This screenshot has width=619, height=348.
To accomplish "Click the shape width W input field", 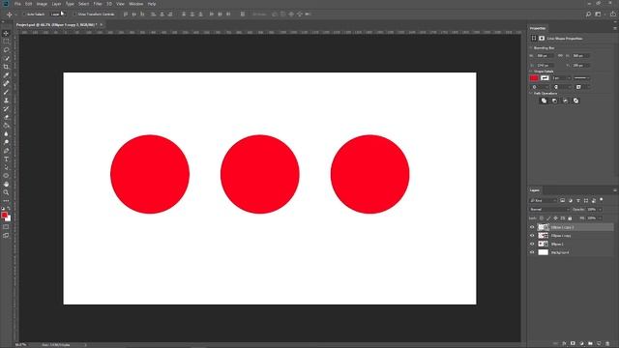I will click(x=545, y=56).
